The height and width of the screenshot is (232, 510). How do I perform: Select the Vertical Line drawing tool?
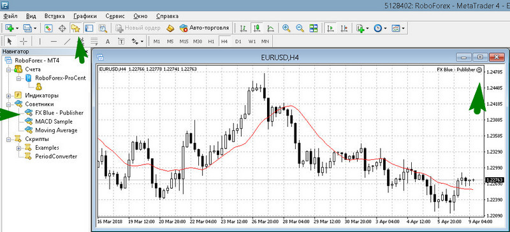[x=40, y=41]
